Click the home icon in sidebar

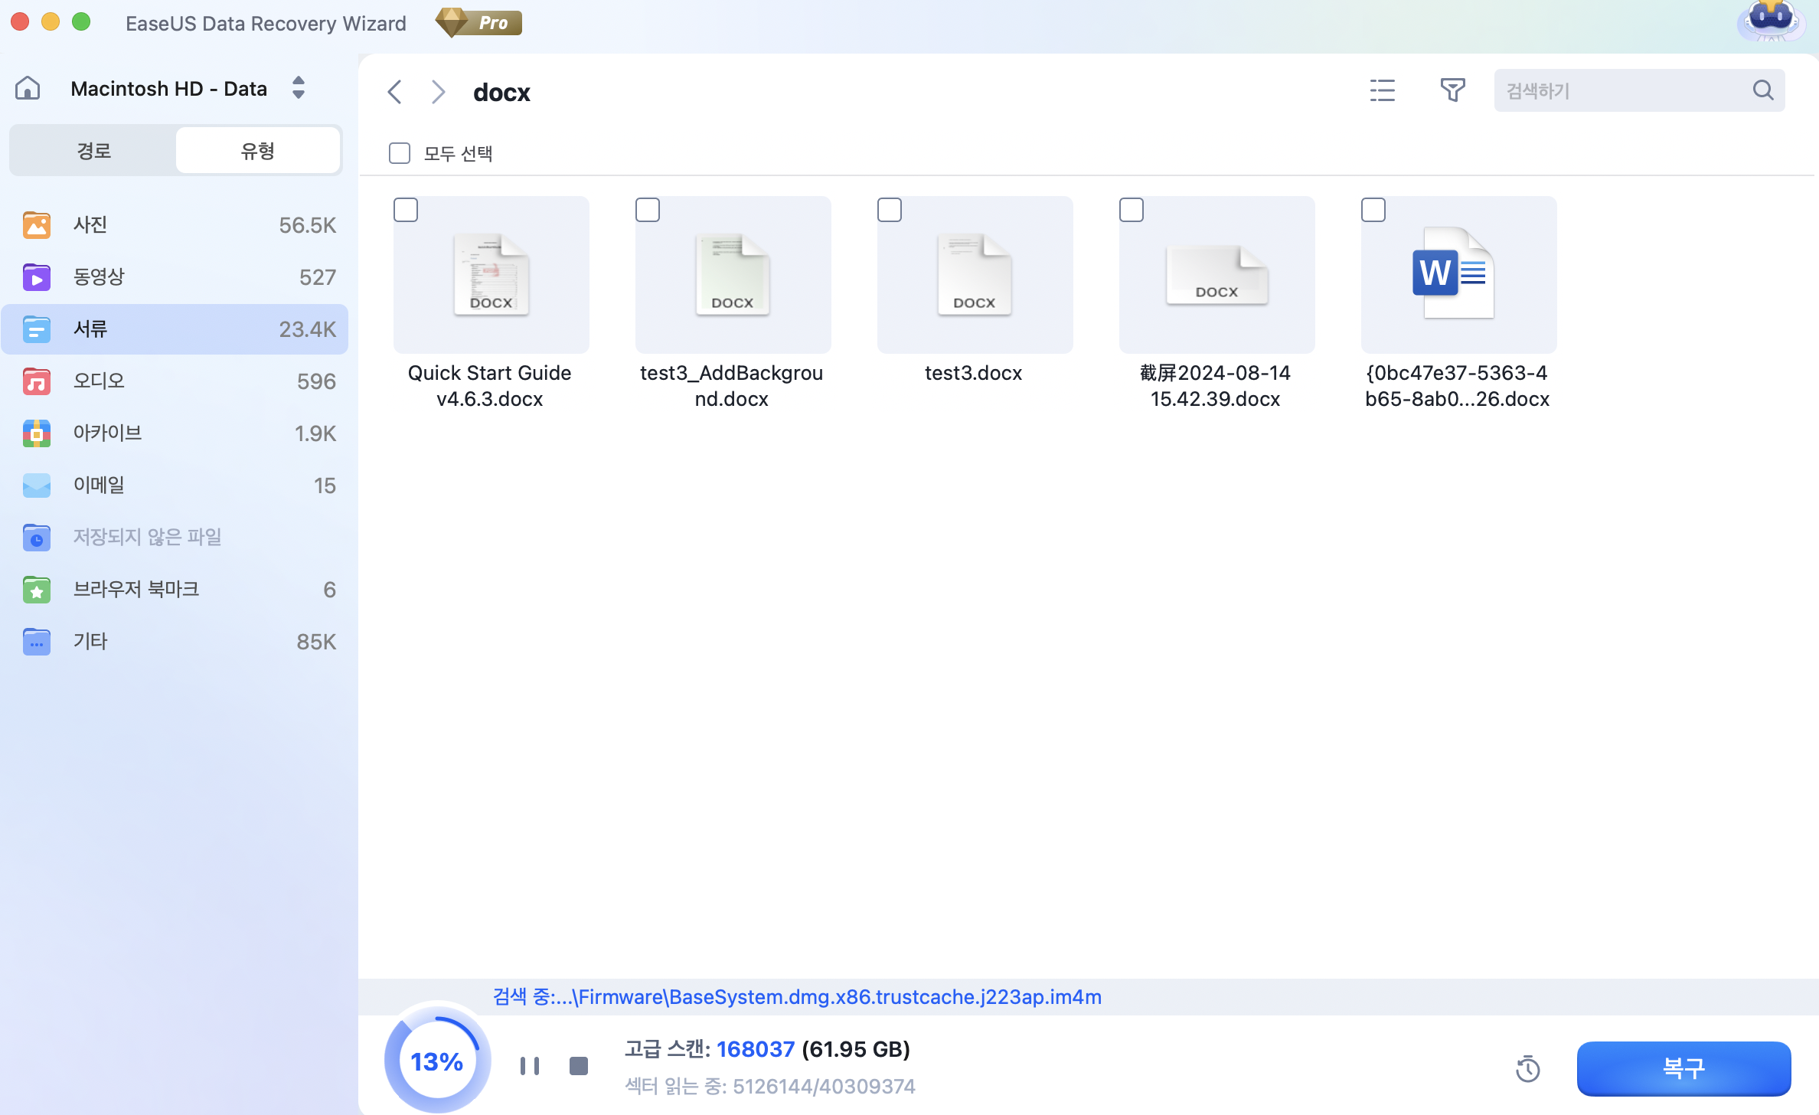click(28, 88)
